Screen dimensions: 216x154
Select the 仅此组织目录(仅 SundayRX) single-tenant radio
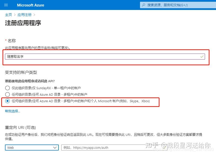(x=7, y=88)
